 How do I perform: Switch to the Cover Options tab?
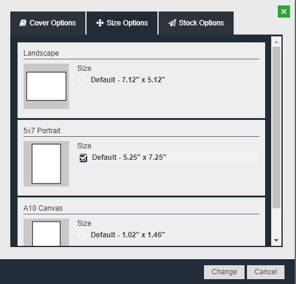pos(48,23)
